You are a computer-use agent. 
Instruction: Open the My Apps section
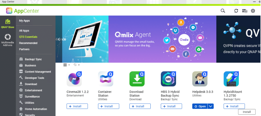[25, 21]
